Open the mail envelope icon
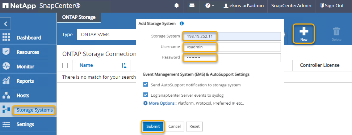The image size is (352, 135). (192, 6)
